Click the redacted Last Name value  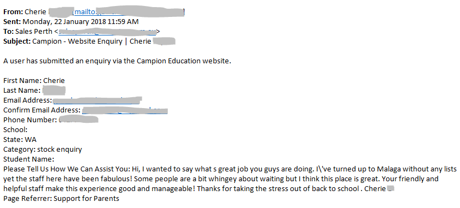(54, 91)
